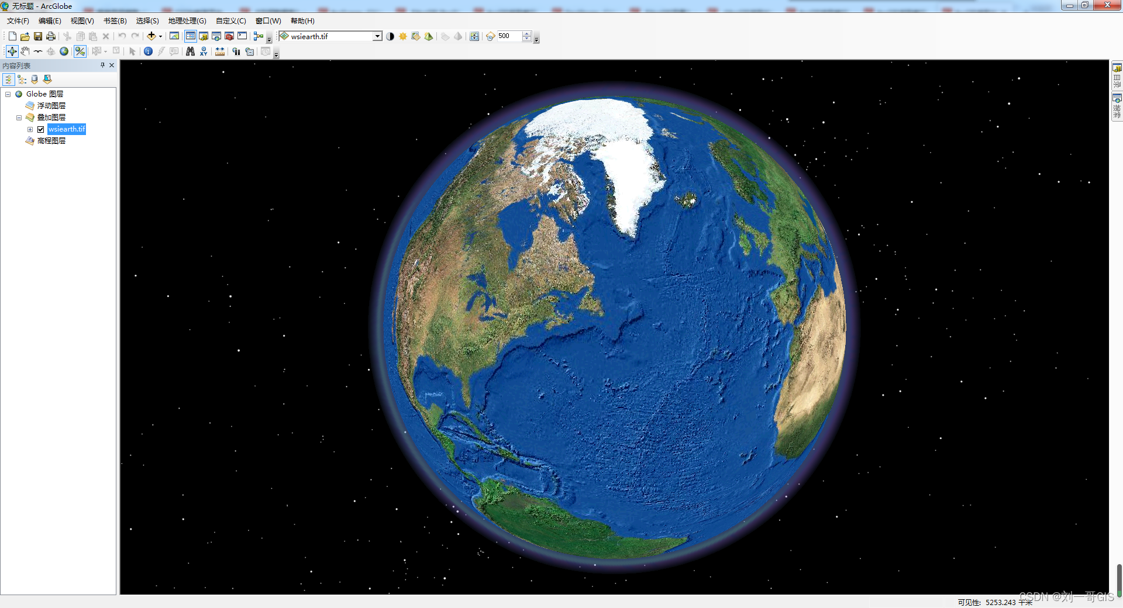This screenshot has height=608, width=1123.
Task: Click the 500 value input field
Action: pyautogui.click(x=508, y=36)
